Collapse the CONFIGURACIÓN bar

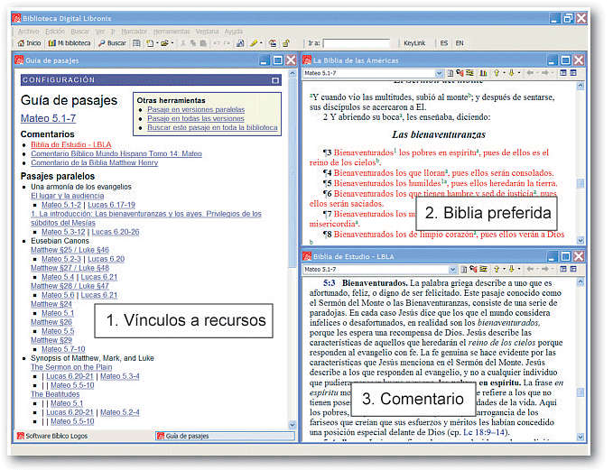click(x=275, y=80)
